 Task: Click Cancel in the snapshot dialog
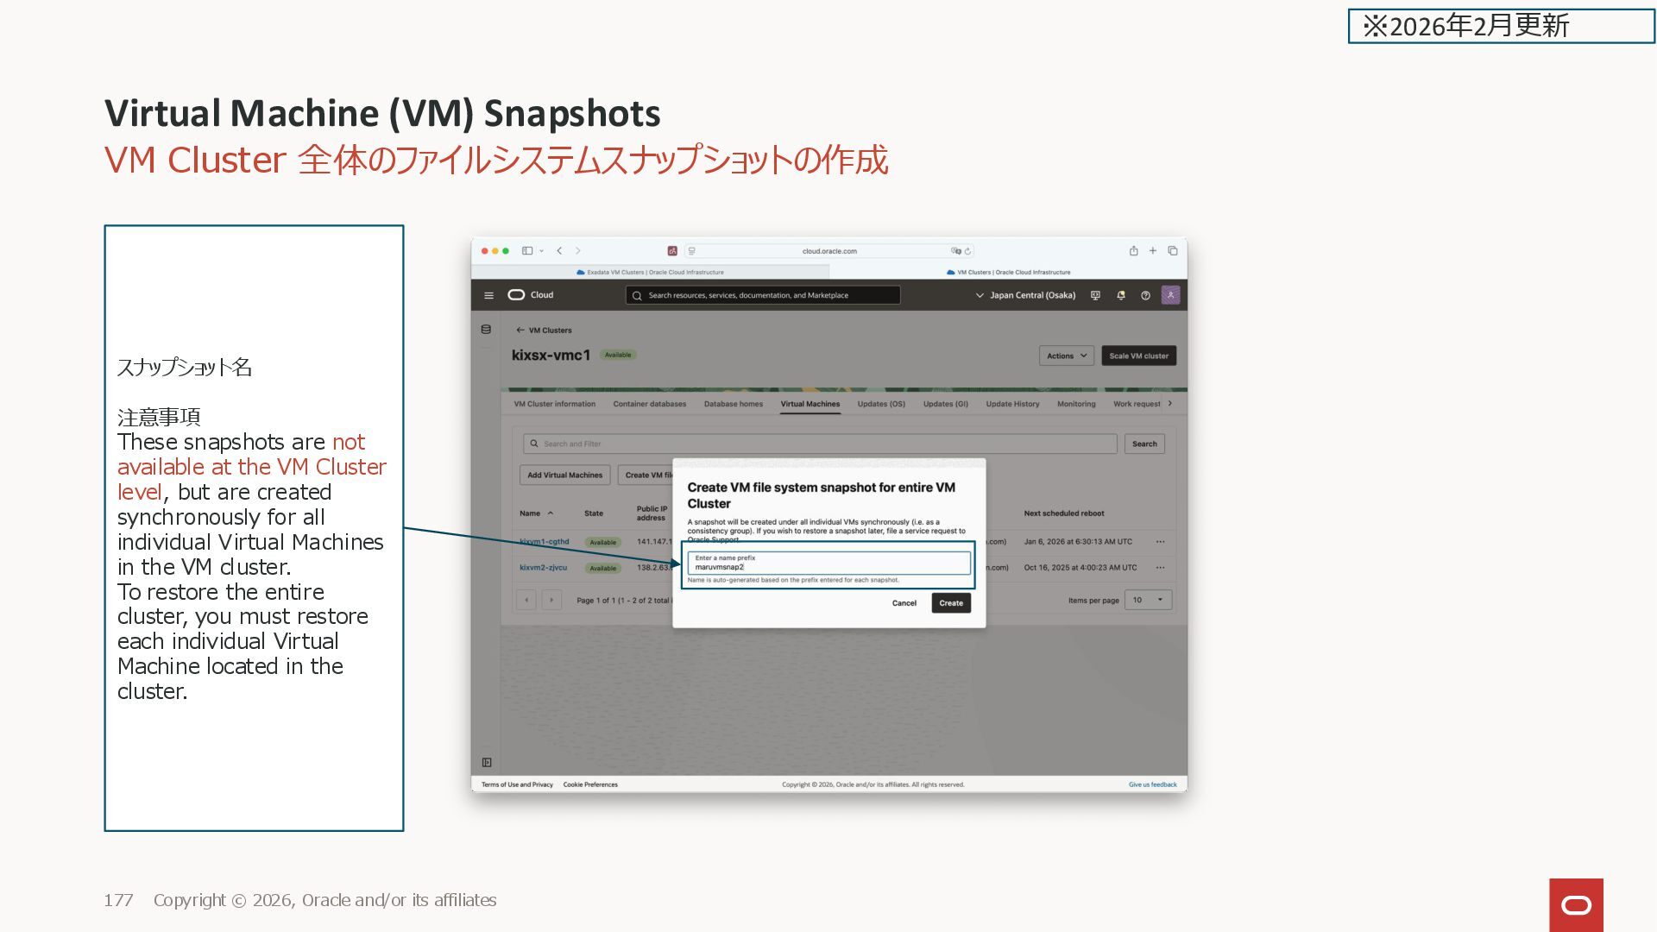pyautogui.click(x=904, y=603)
